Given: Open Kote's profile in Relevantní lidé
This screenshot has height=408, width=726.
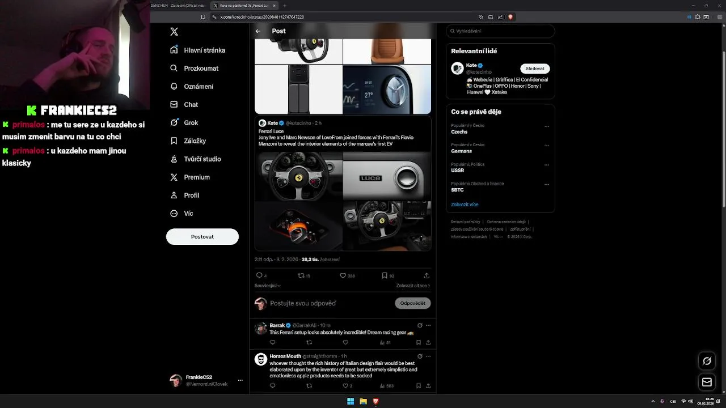Looking at the screenshot, I should click(471, 65).
